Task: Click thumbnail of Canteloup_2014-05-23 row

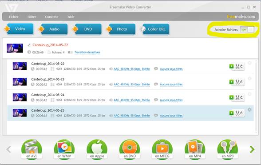Action: [x=20, y=82]
